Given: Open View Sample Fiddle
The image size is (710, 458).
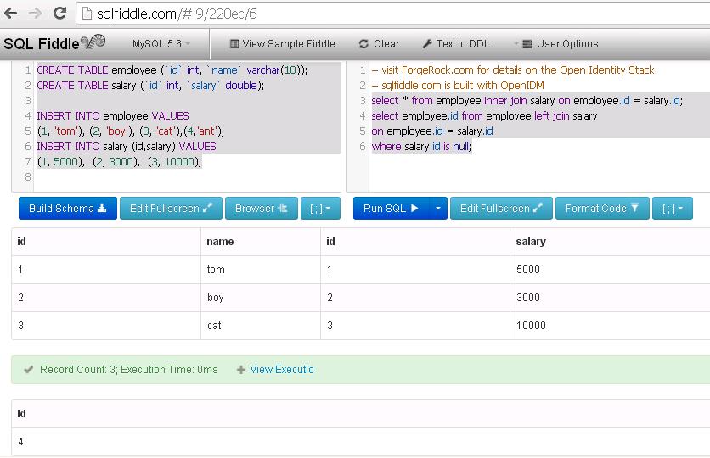Looking at the screenshot, I should (x=282, y=44).
